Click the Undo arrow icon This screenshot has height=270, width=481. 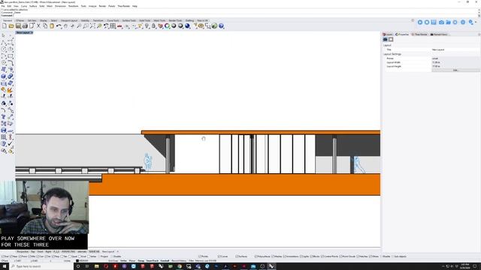pyautogui.click(x=59, y=26)
